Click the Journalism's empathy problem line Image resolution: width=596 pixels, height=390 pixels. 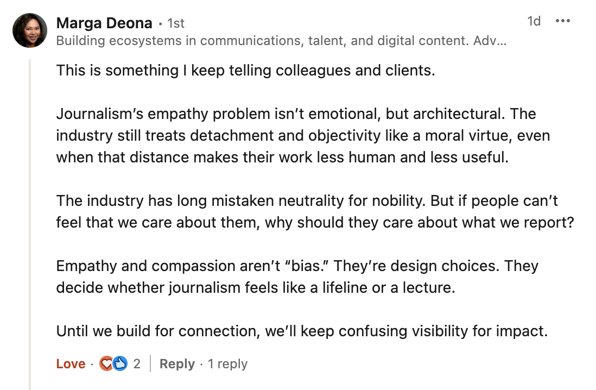coord(296,114)
